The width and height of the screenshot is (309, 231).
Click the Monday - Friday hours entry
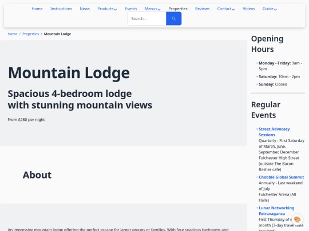tap(280, 66)
